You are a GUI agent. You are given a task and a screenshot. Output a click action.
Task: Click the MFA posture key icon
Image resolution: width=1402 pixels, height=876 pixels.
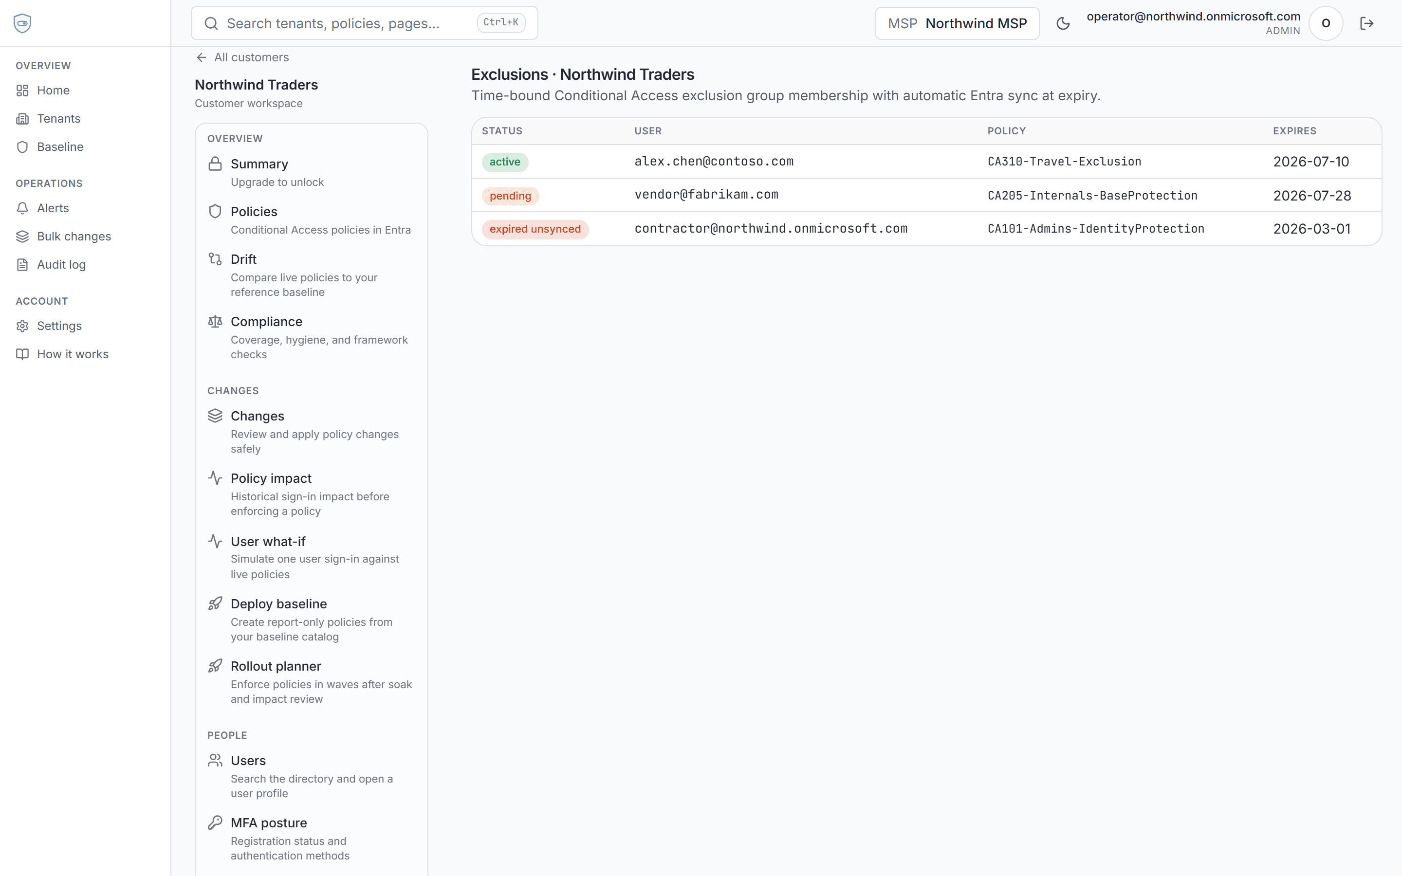click(215, 822)
